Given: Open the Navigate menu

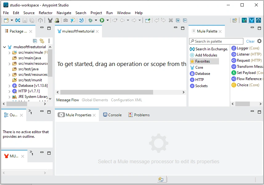Looking at the screenshot, I should pyautogui.click(x=64, y=13).
